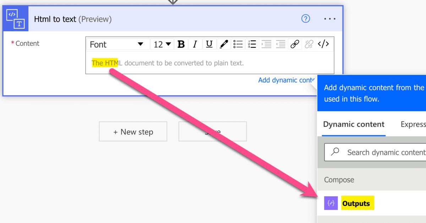This screenshot has width=426, height=223.
Task: Toggle bold formatting
Action: tap(181, 44)
